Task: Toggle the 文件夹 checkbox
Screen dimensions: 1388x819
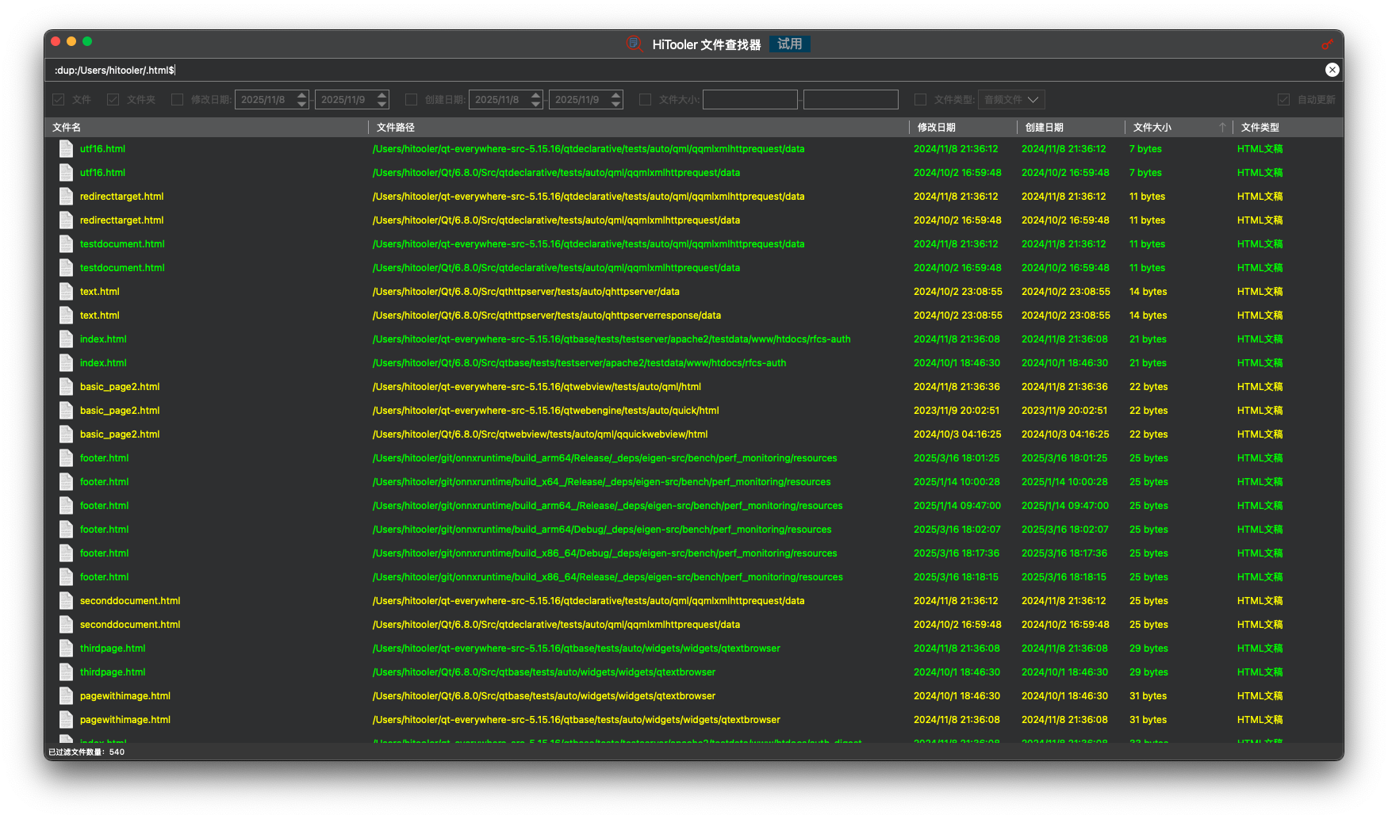Action: (113, 100)
